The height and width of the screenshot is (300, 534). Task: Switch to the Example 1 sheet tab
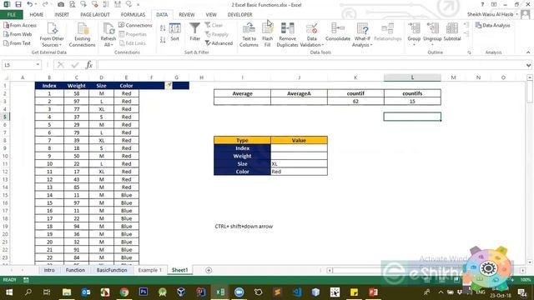(x=150, y=270)
